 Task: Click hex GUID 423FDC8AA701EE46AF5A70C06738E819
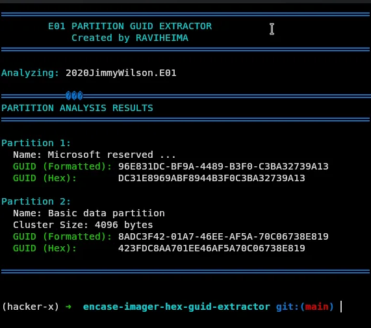212,248
